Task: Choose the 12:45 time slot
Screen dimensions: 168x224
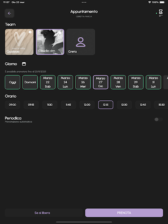Action: click(x=143, y=105)
